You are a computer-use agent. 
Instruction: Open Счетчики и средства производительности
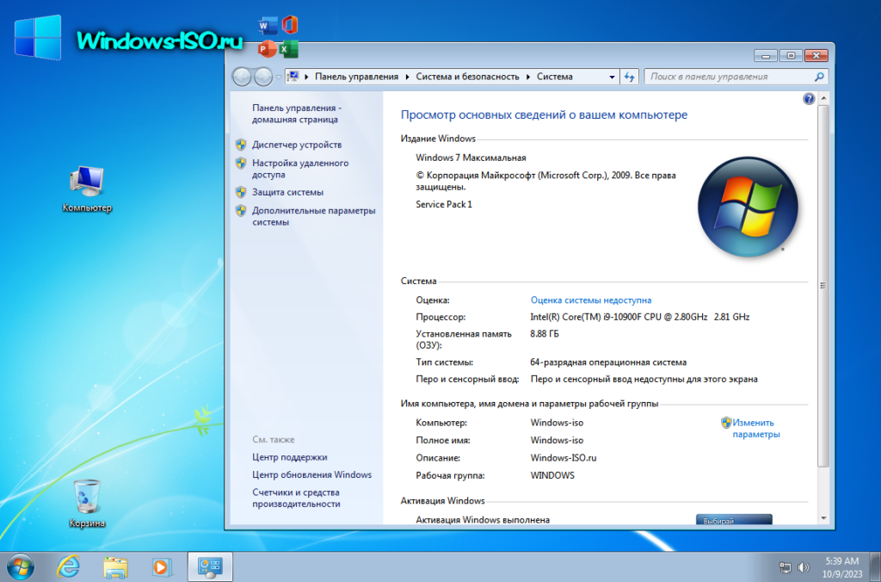pos(296,498)
